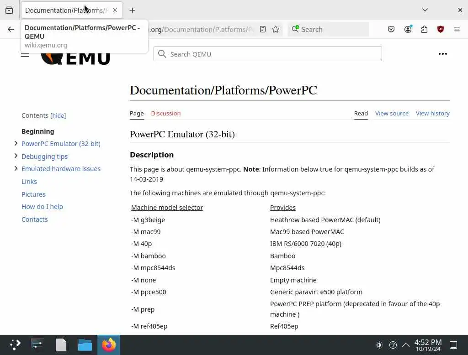Click the browser tab titled Documentation/Platforms
This screenshot has width=468, height=355.
(x=72, y=10)
